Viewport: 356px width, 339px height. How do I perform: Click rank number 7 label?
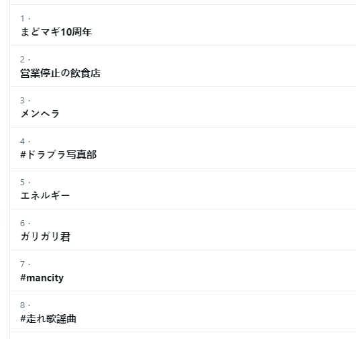(23, 264)
